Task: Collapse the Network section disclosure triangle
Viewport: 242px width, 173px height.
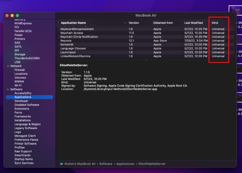Action: click(x=8, y=66)
